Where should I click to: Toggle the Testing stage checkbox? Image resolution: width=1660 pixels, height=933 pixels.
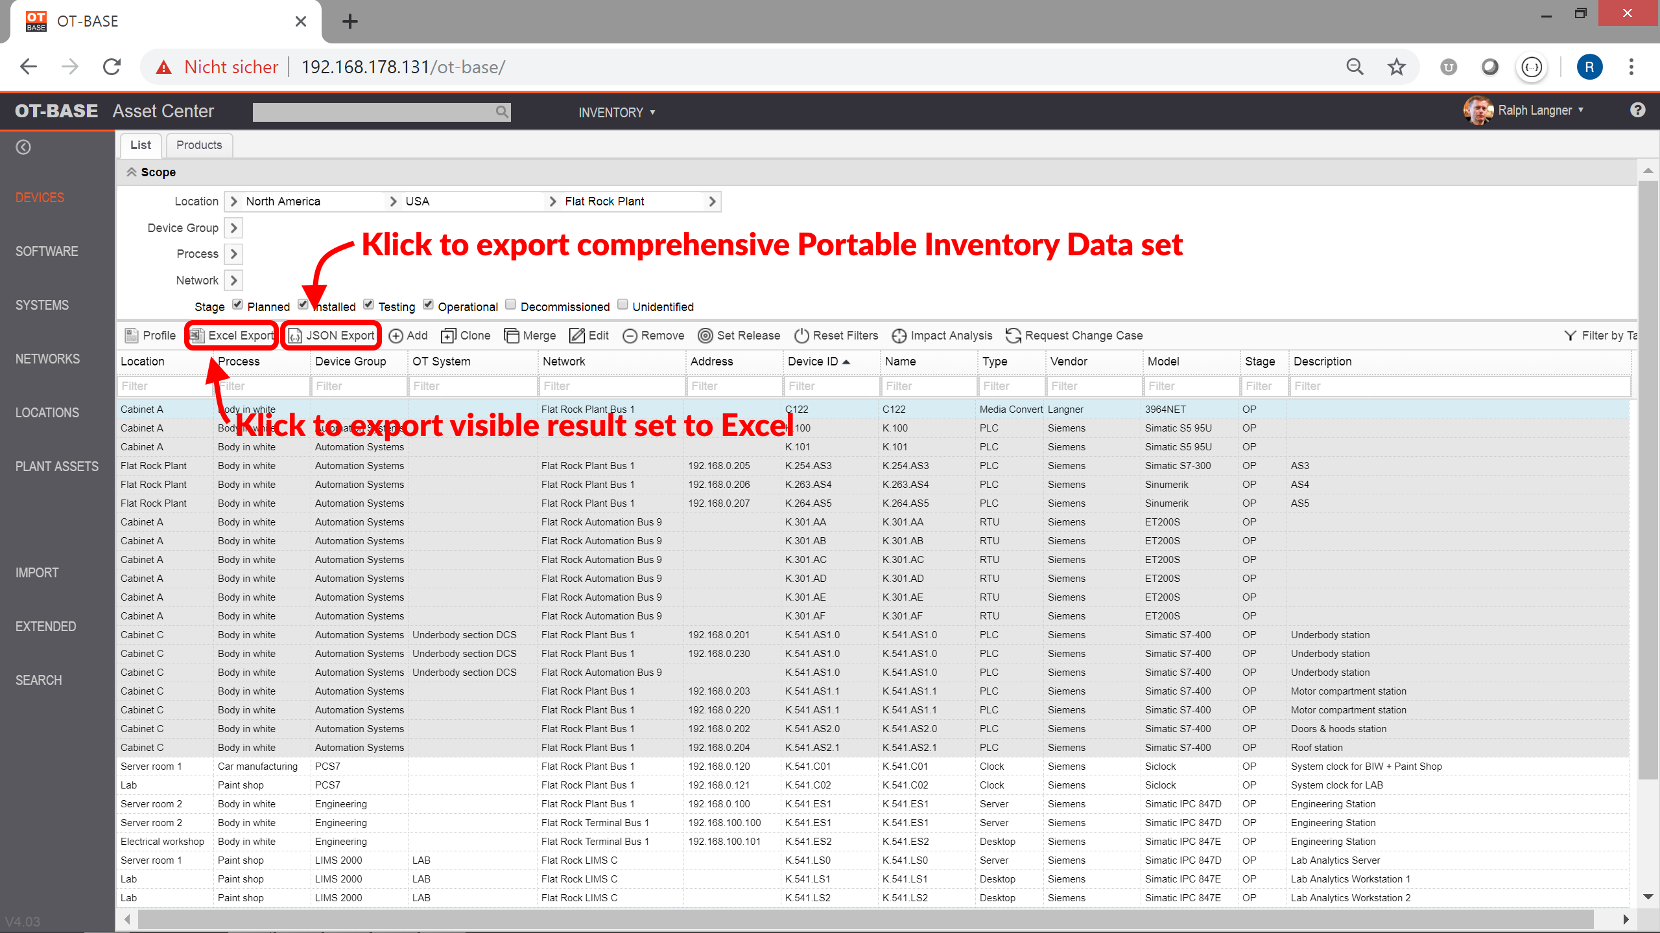(x=368, y=305)
